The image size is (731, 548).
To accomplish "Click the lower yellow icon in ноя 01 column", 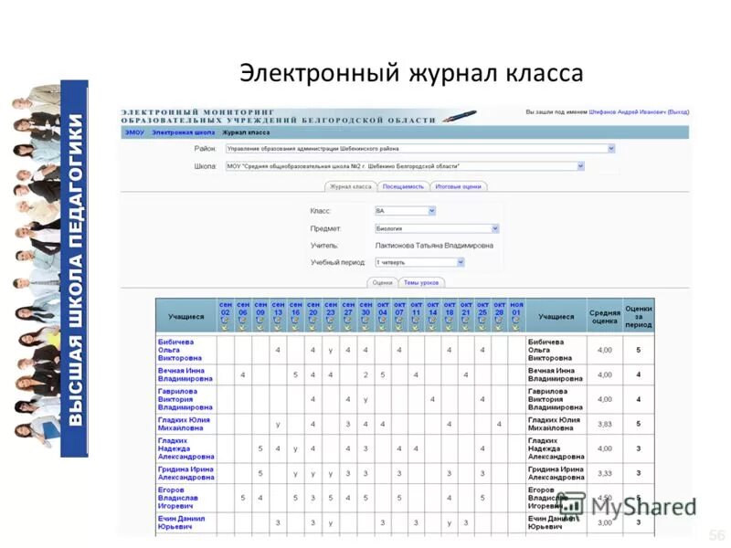I will (x=516, y=328).
